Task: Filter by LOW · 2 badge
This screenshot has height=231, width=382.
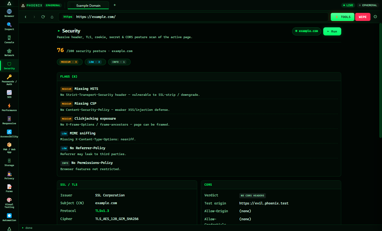Action: (95, 62)
